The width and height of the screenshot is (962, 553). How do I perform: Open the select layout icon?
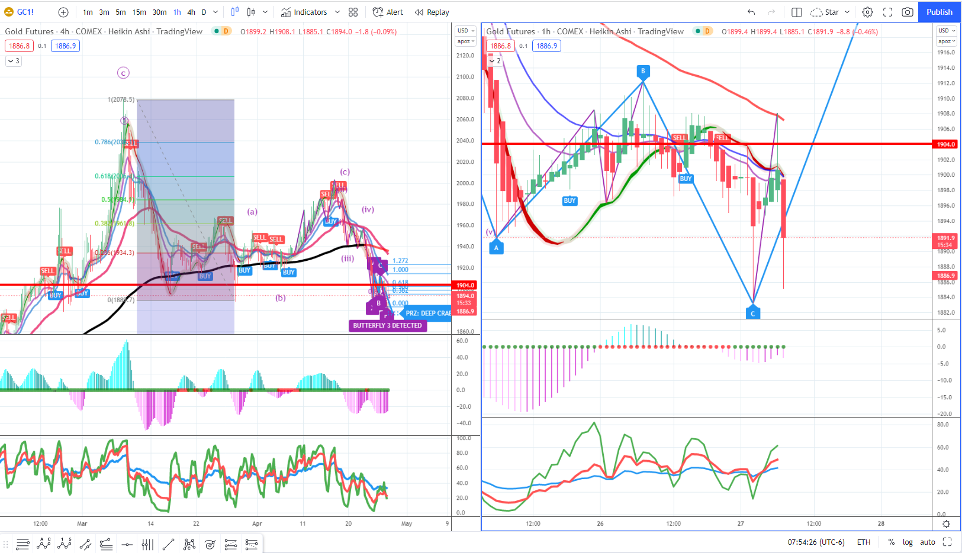(797, 12)
